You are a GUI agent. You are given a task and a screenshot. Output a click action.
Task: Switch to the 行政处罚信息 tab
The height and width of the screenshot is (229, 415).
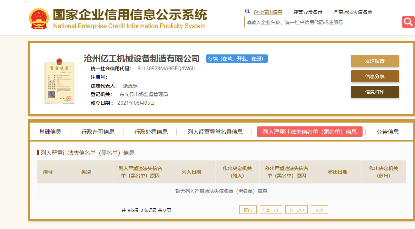click(151, 132)
